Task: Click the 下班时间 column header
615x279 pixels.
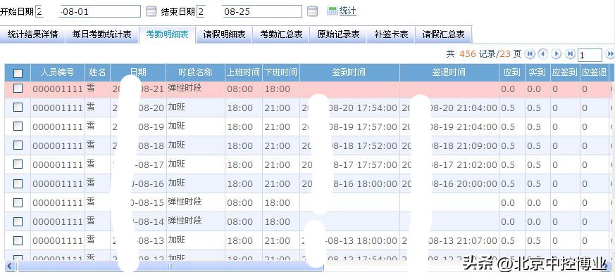Action: [x=281, y=72]
